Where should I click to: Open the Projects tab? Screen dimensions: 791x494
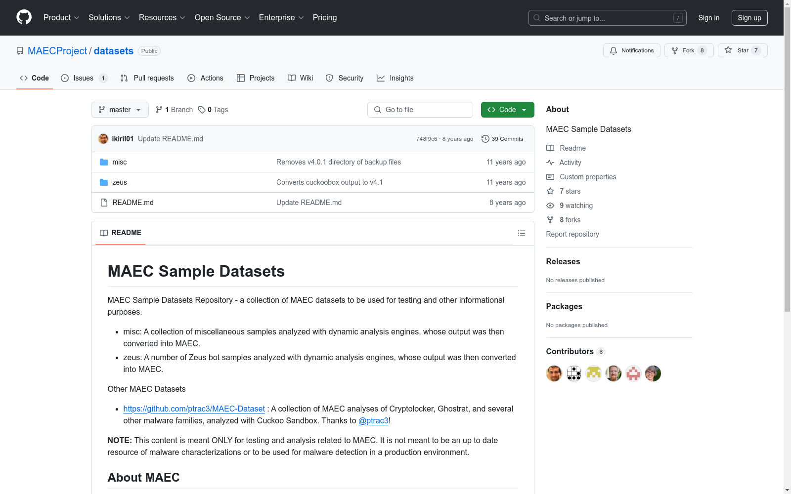(256, 78)
